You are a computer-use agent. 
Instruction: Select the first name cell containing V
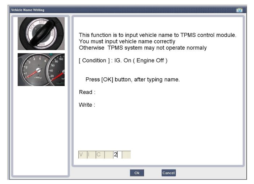click(82, 155)
